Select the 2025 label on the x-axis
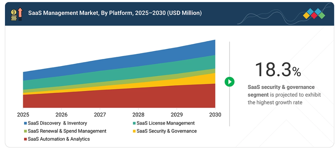 click(x=23, y=115)
